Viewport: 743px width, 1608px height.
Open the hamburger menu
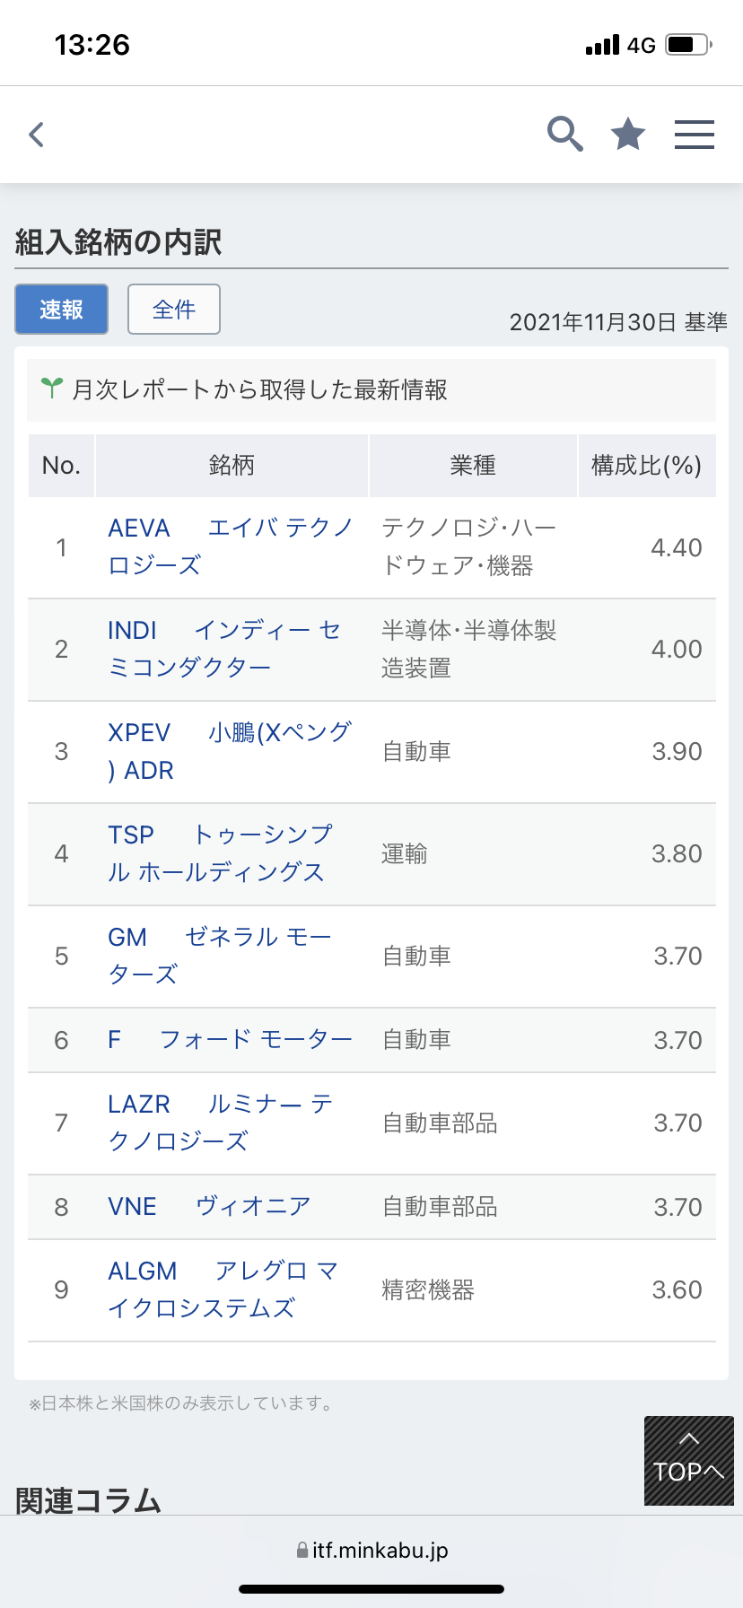tap(694, 135)
